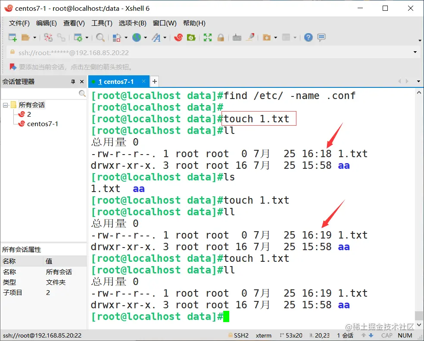Screen dimensions: 424x341
Task: Click the terminal scrollbar up arrow
Action: [x=419, y=93]
